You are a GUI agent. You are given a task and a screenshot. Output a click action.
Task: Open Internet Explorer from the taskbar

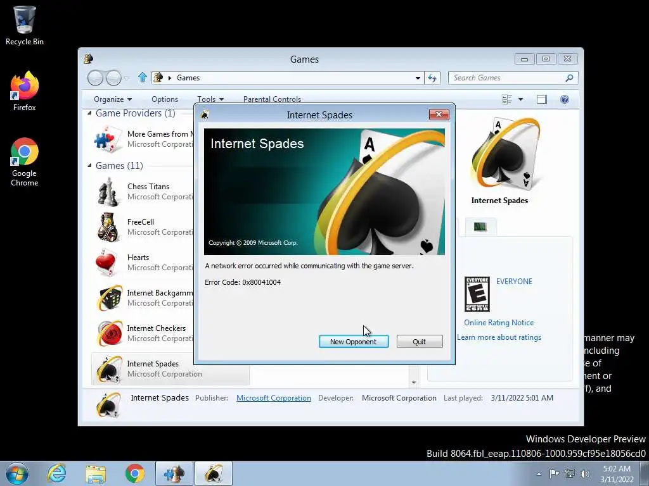pos(56,473)
